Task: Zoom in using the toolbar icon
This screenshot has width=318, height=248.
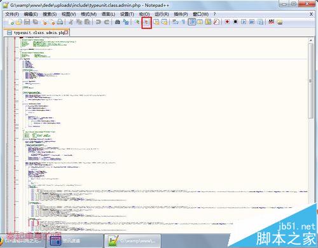Action: click(x=137, y=22)
